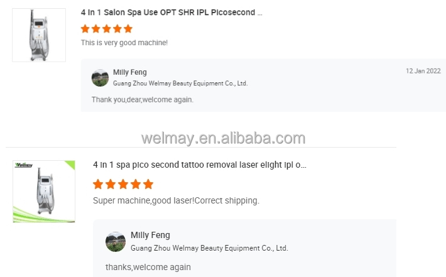Click Milly Feng's avatar in the first reply
446x277 pixels.
point(100,78)
